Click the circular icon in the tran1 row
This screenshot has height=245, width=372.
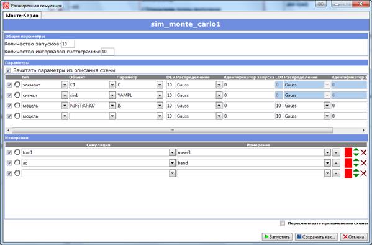pos(17,152)
